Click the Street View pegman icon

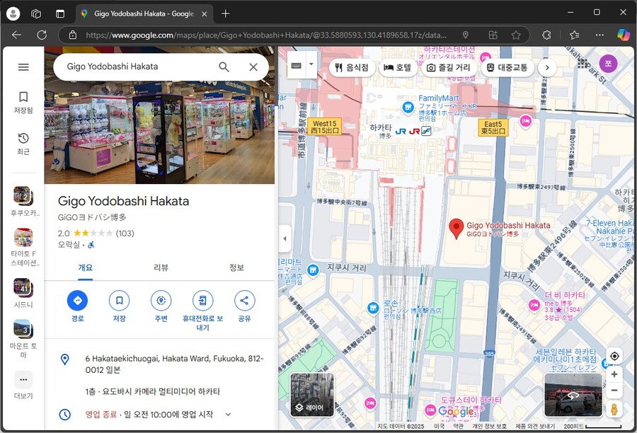click(614, 409)
